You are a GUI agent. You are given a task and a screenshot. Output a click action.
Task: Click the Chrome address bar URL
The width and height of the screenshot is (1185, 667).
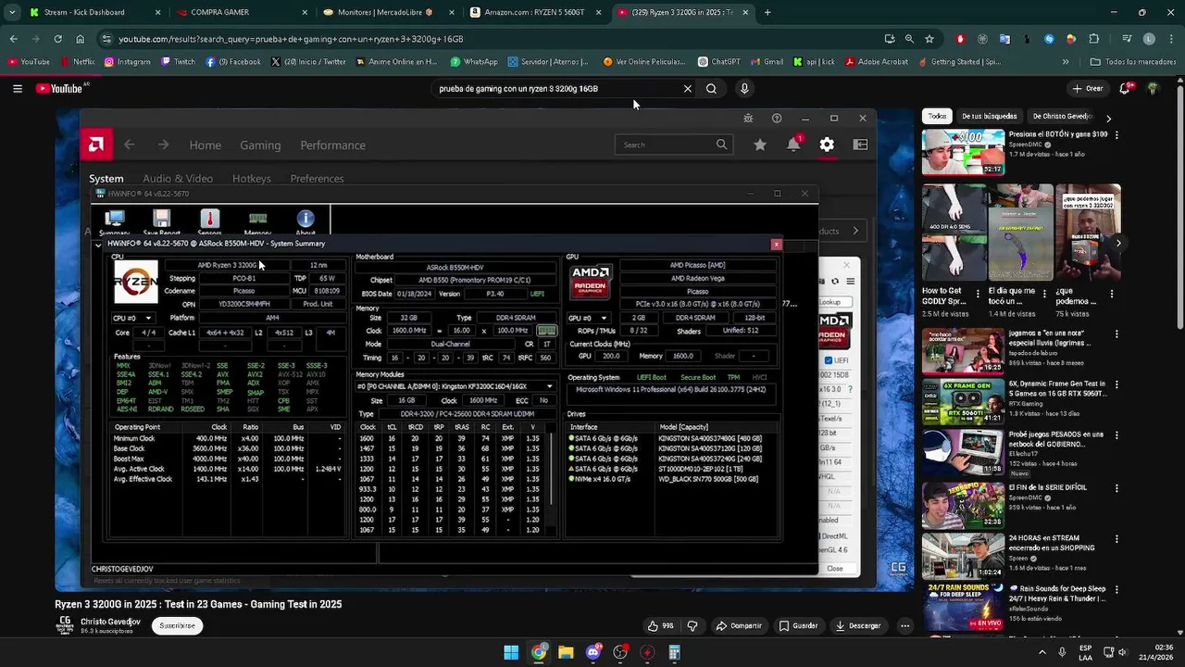tap(291, 39)
